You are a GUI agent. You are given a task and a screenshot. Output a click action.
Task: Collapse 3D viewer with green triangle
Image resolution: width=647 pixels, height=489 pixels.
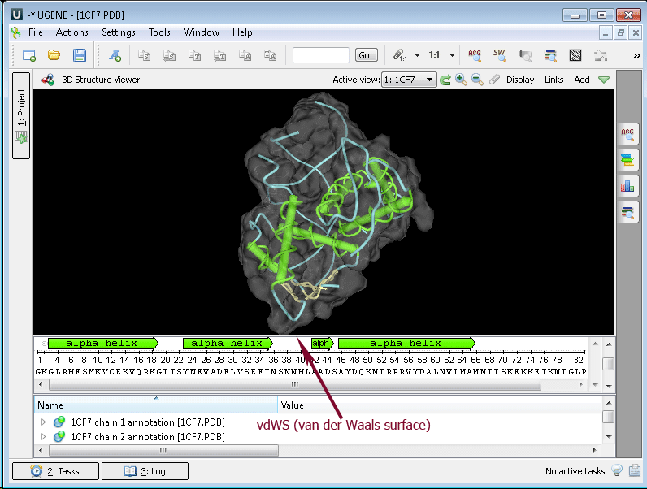click(604, 80)
